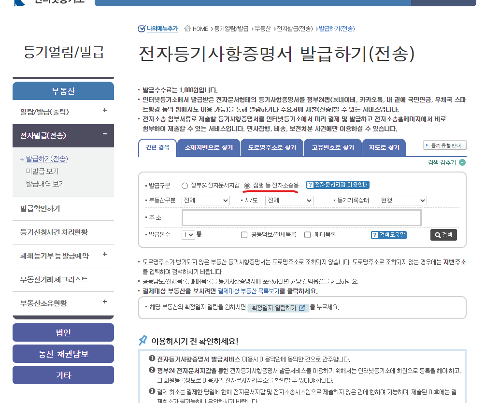
Task: Click external link icon on 확정일자 열람하기
Action: (x=302, y=308)
